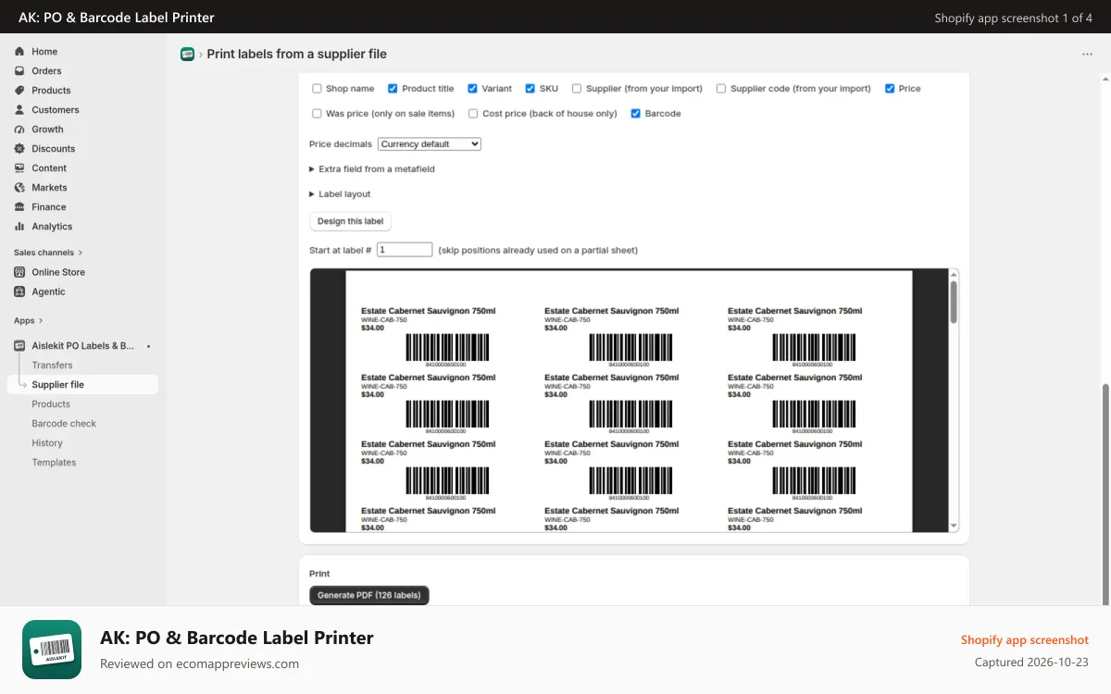Uncheck the Barcode checkbox
The height and width of the screenshot is (694, 1111).
click(635, 114)
